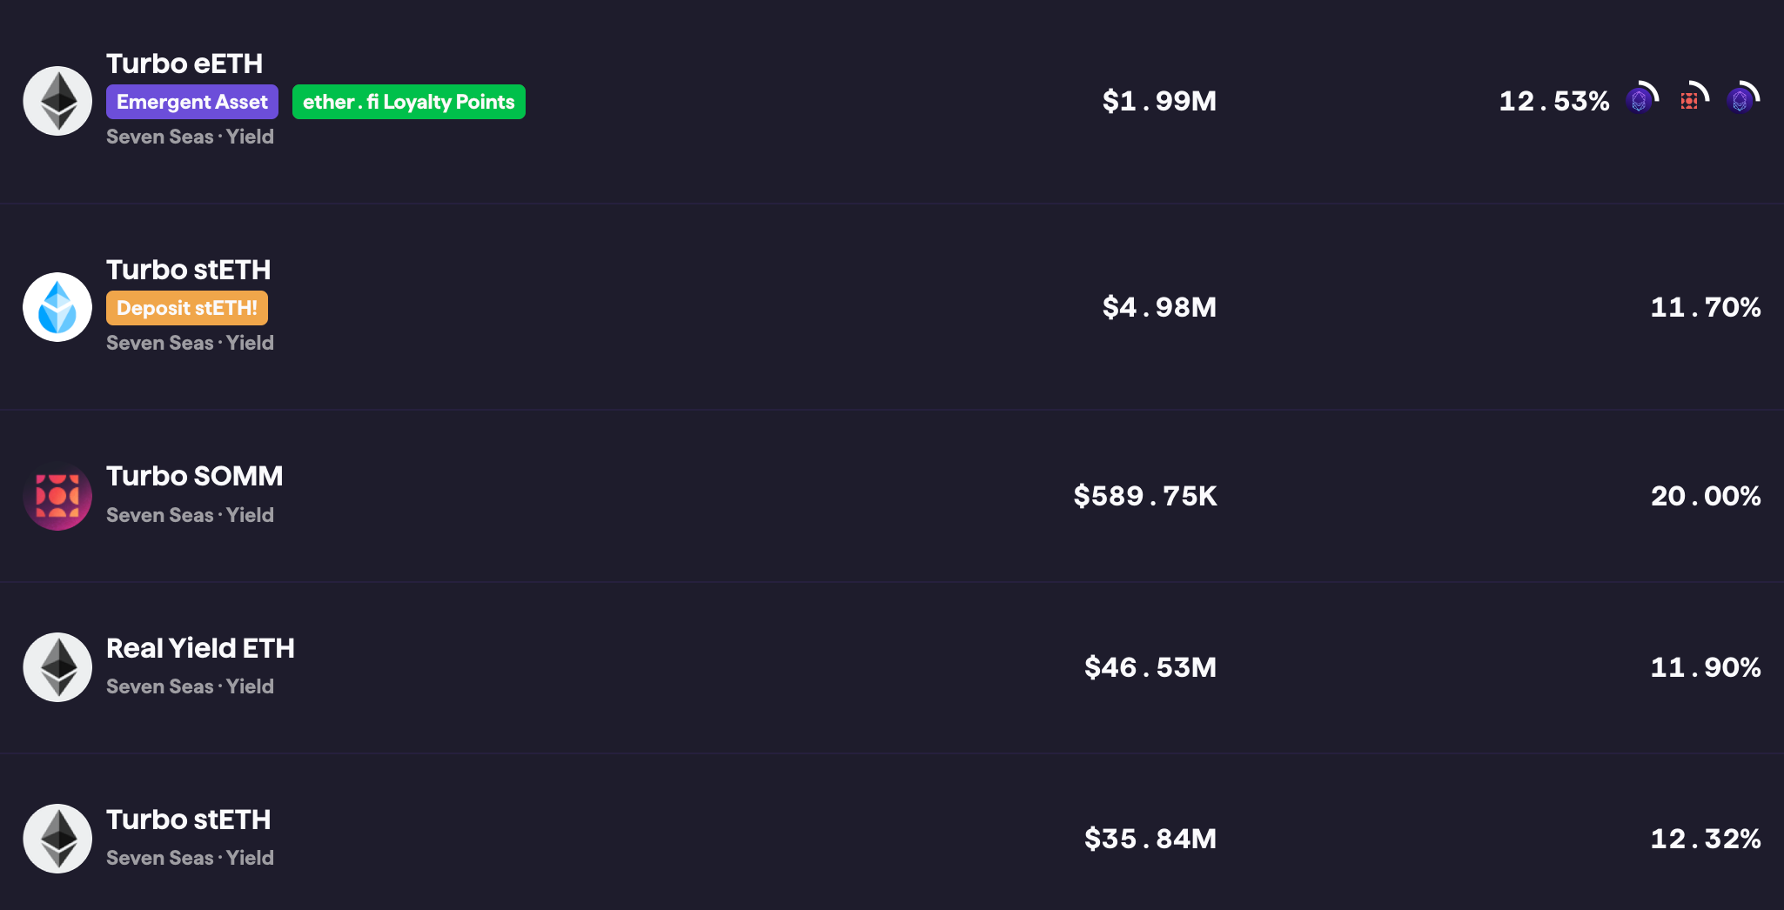Click the red Turbo SOMM vault icon
1784x910 pixels.
coord(57,496)
